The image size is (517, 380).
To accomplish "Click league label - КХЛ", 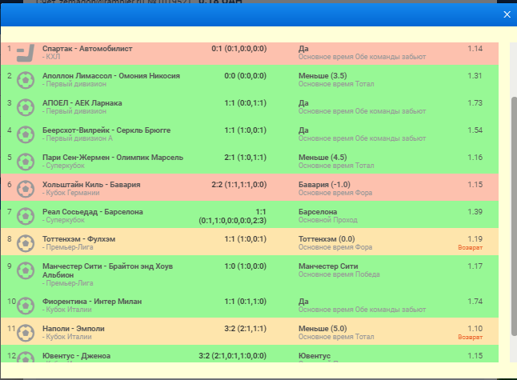I will coord(51,57).
